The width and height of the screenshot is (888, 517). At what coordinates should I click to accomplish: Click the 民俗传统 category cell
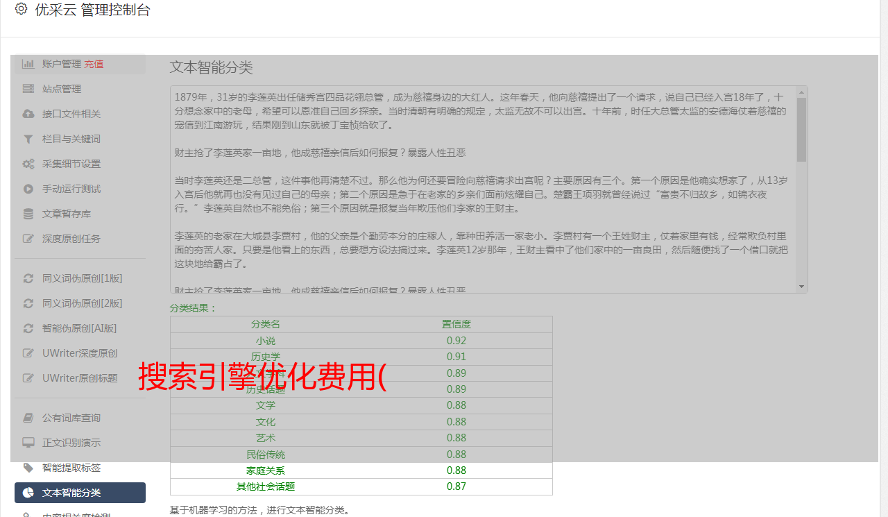click(266, 455)
